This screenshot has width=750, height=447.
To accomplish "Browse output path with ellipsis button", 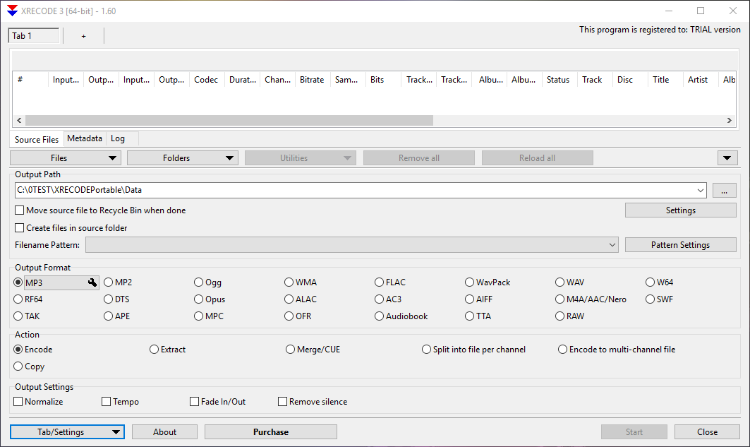I will tap(724, 190).
